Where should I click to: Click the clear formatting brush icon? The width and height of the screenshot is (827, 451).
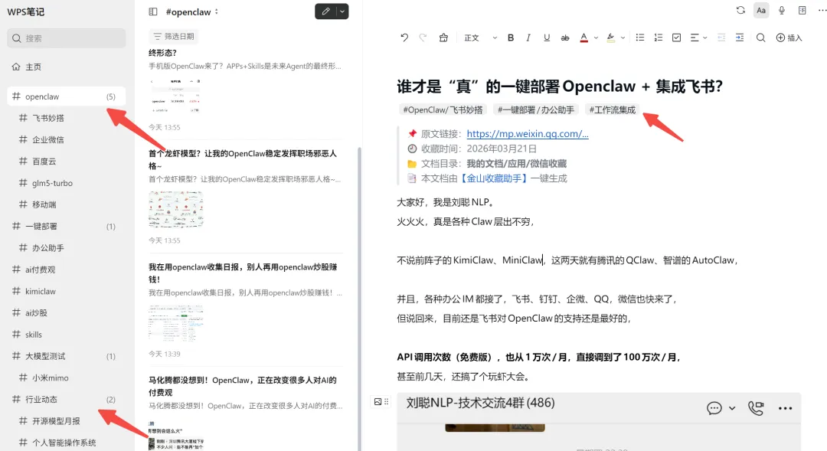coord(443,38)
